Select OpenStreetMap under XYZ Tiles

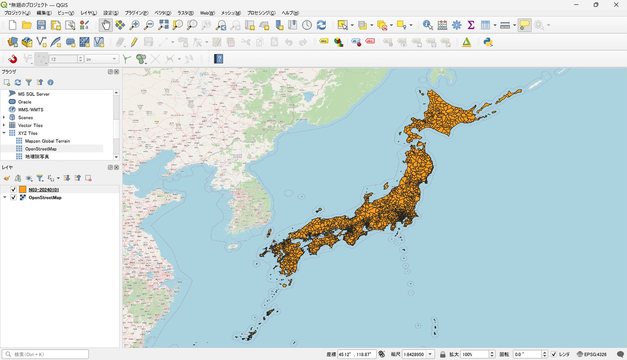(x=41, y=149)
